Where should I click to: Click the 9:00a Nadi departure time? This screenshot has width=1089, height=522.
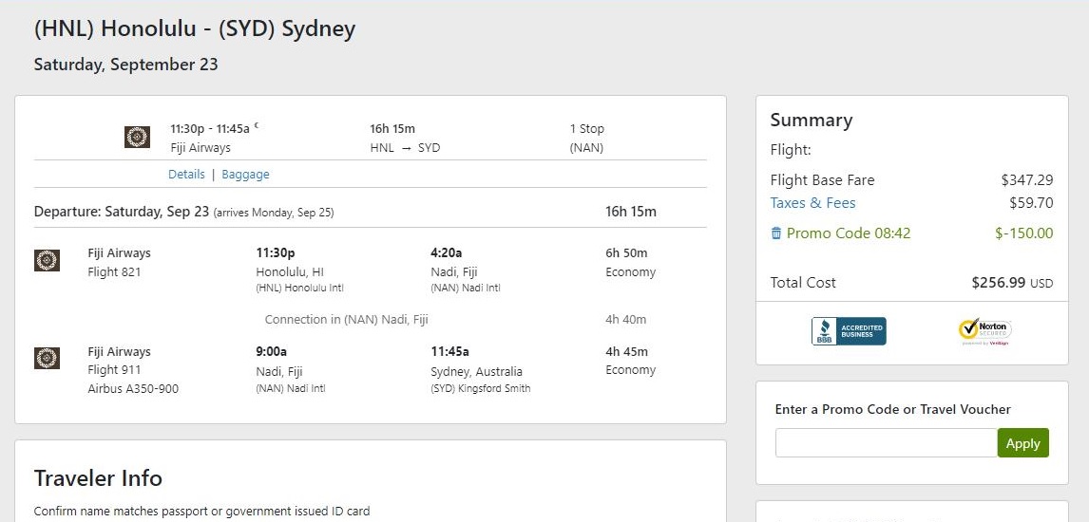272,351
